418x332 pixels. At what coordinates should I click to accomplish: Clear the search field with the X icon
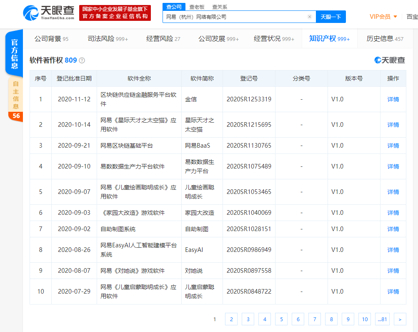click(x=310, y=17)
